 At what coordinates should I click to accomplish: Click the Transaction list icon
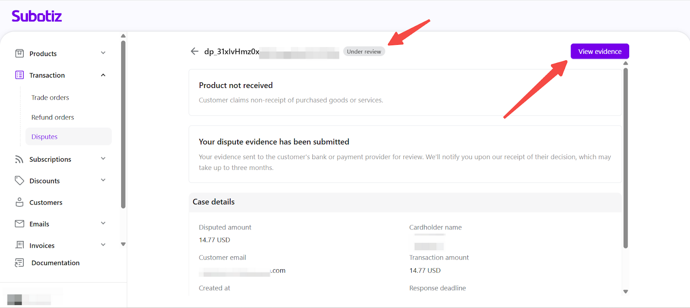tap(19, 75)
